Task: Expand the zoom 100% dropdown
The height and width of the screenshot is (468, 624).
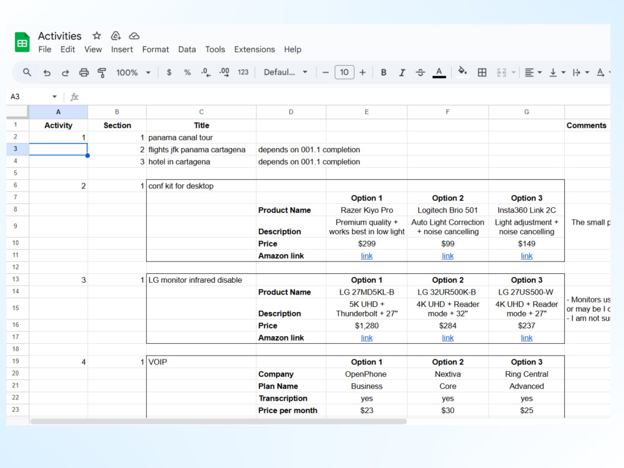Action: (148, 72)
